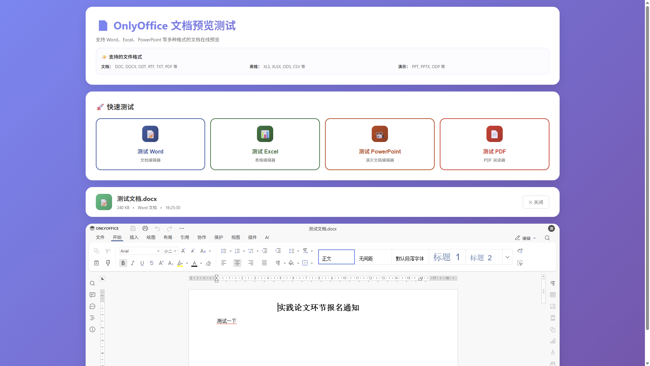Screen dimensions: 650x366
Task: Expand the paragraph styles gallery arrow
Action: 507,257
